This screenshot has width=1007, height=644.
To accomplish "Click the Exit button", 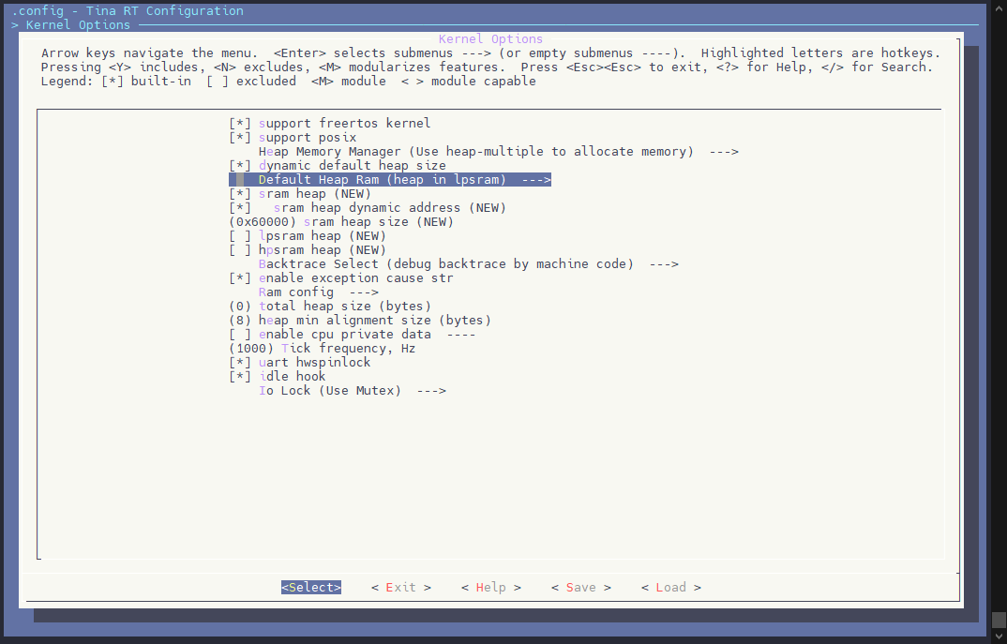I will click(x=400, y=587).
